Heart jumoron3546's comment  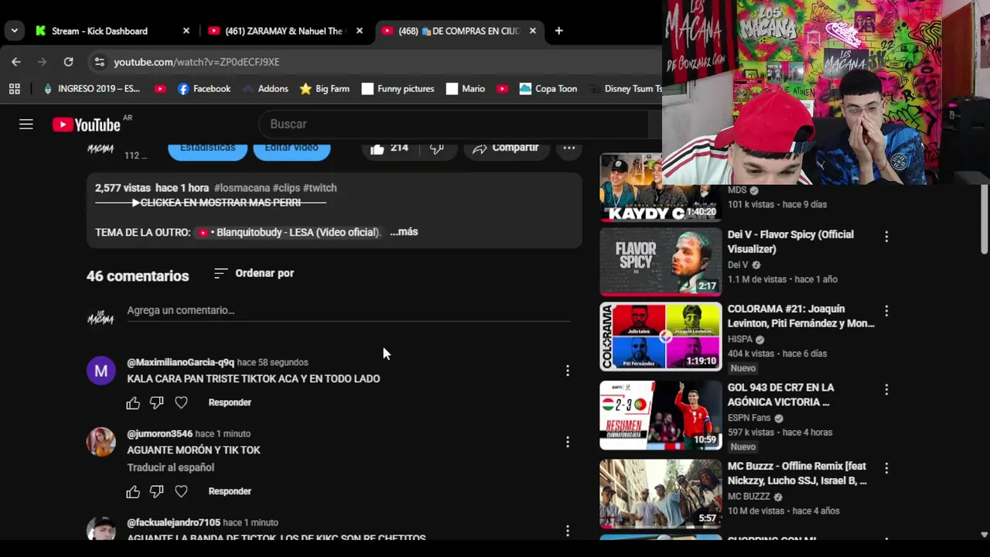181,491
